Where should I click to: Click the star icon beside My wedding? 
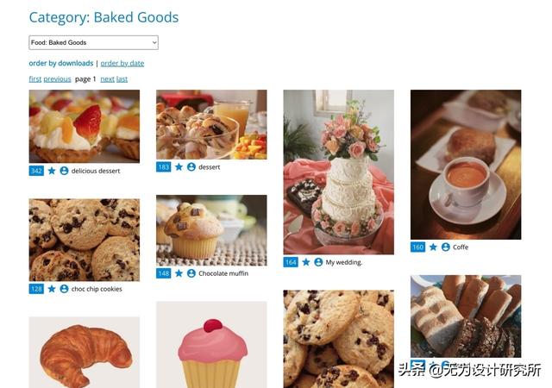[306, 262]
